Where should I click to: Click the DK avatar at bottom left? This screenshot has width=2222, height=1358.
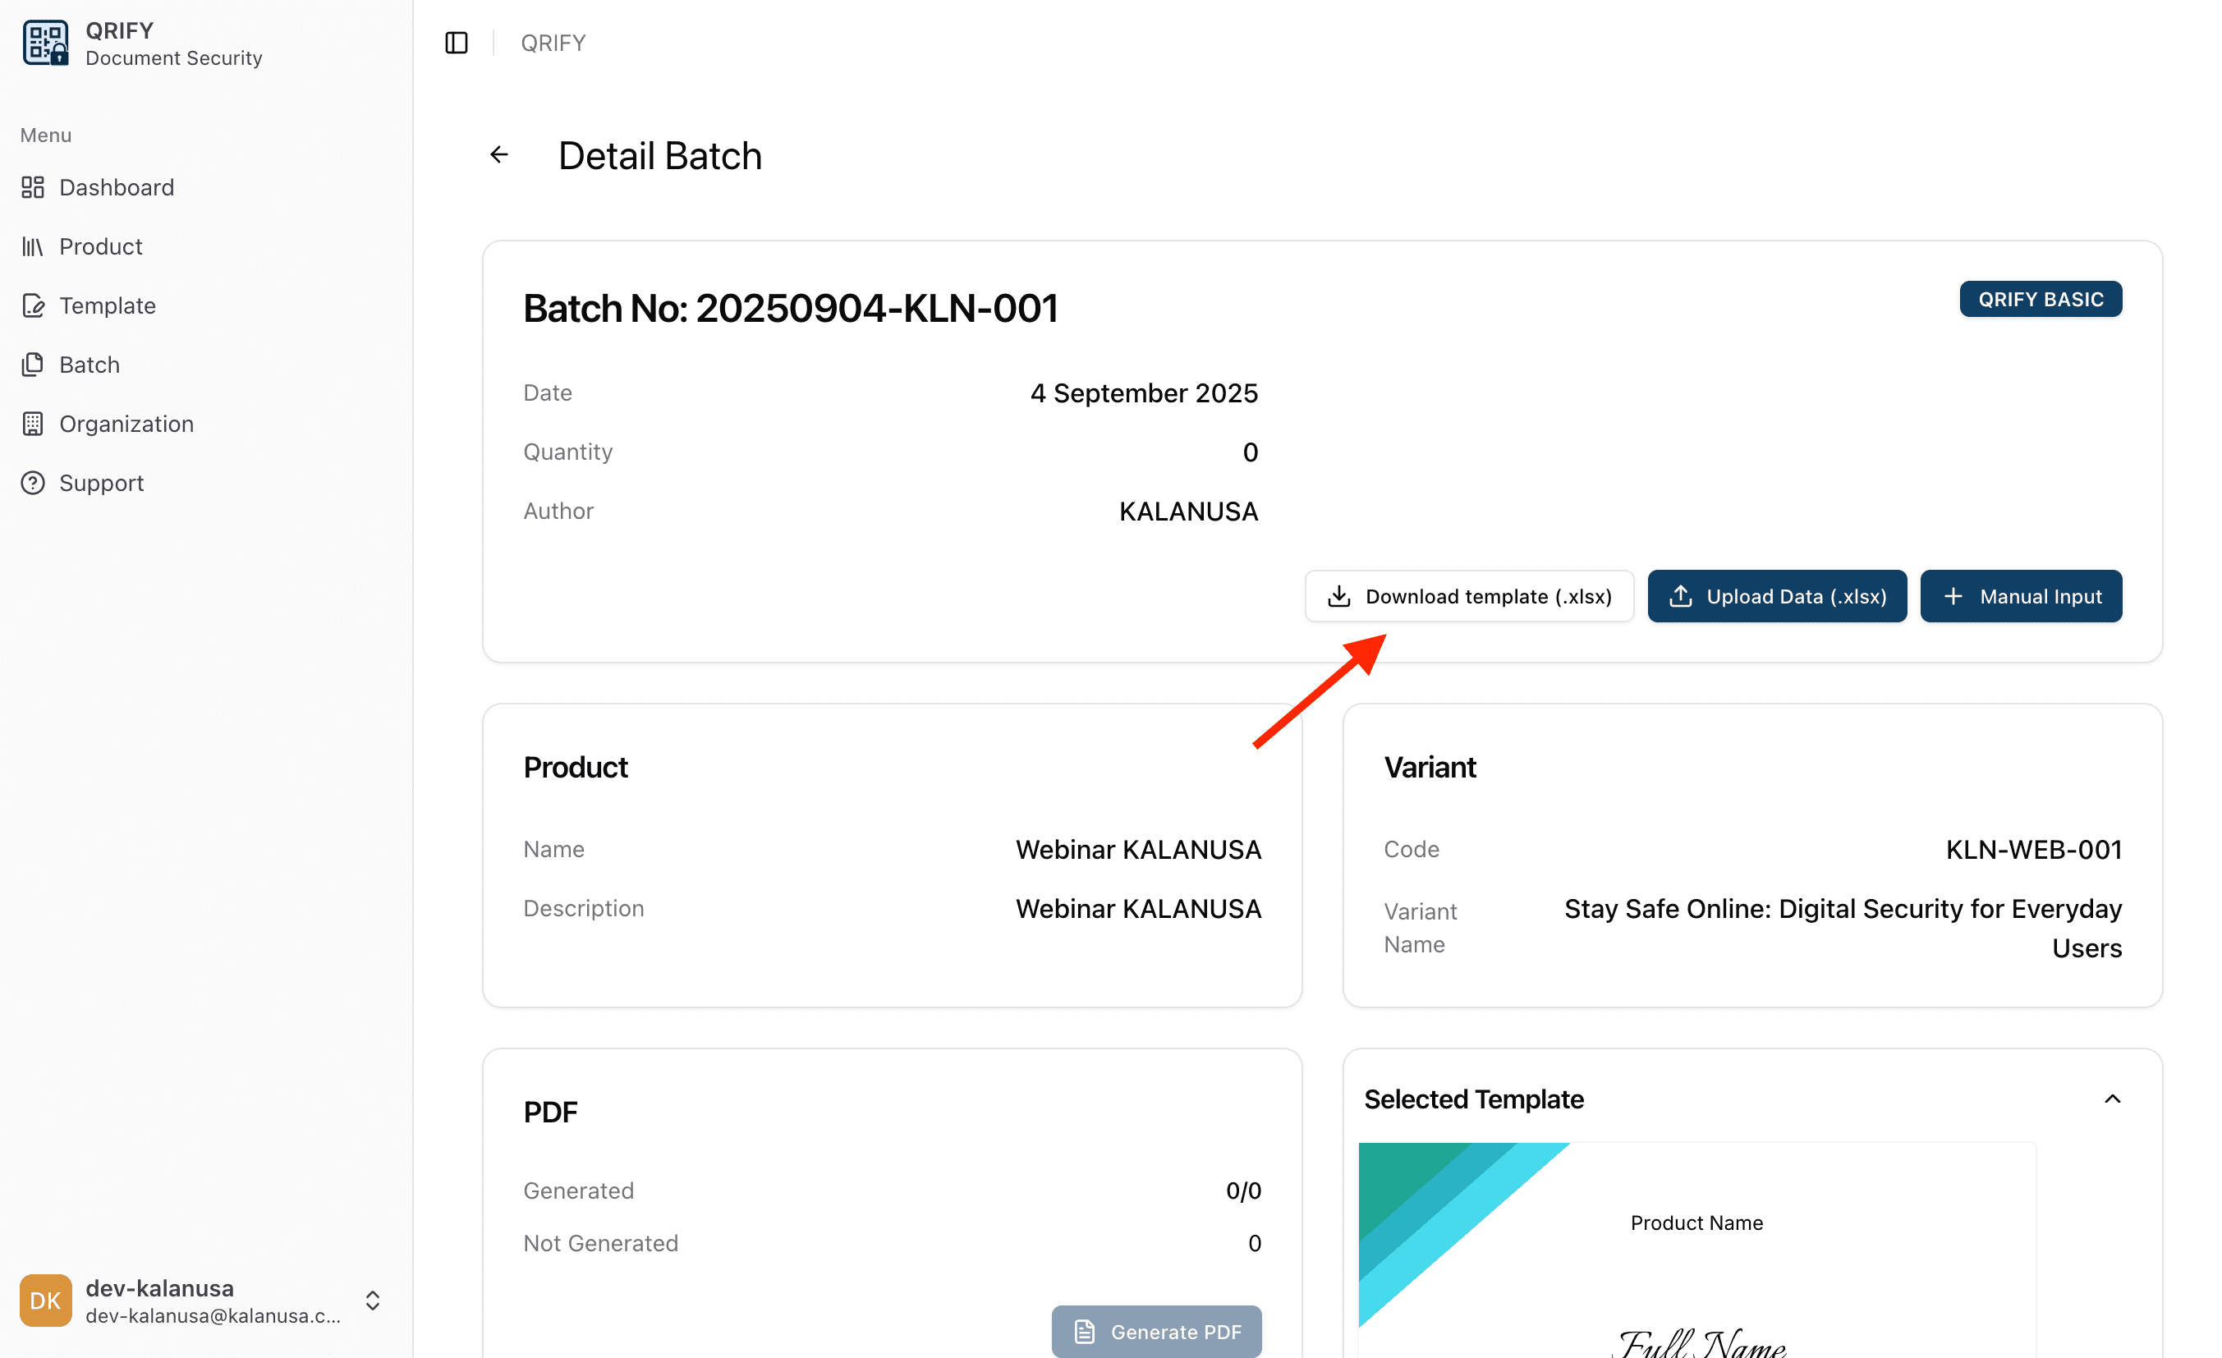pos(45,1301)
